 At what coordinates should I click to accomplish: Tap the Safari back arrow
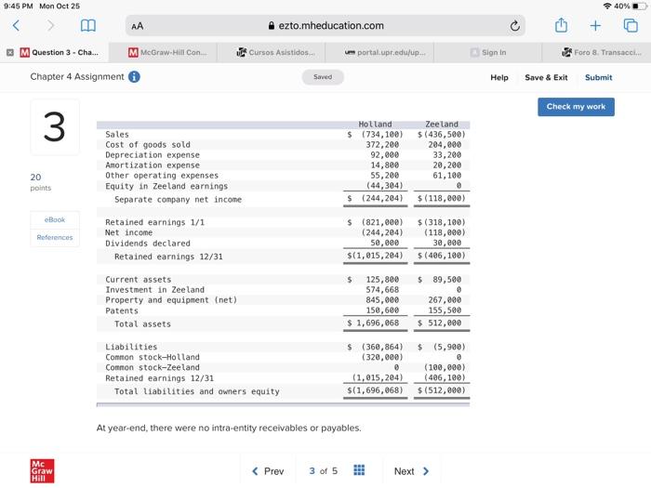click(x=16, y=26)
